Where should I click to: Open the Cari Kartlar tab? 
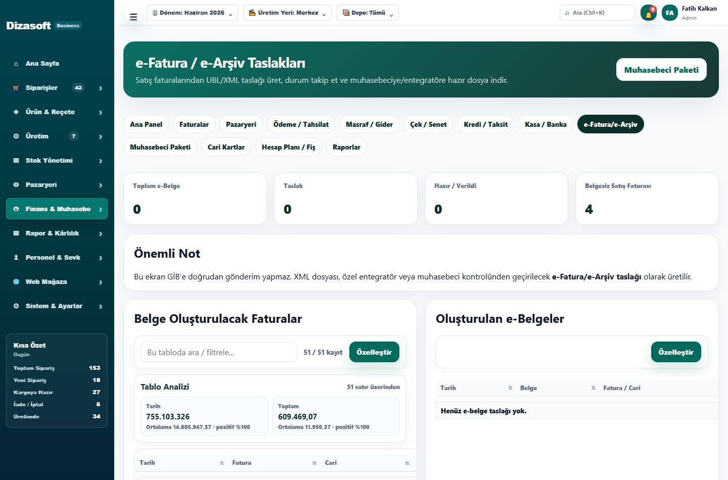tap(226, 147)
